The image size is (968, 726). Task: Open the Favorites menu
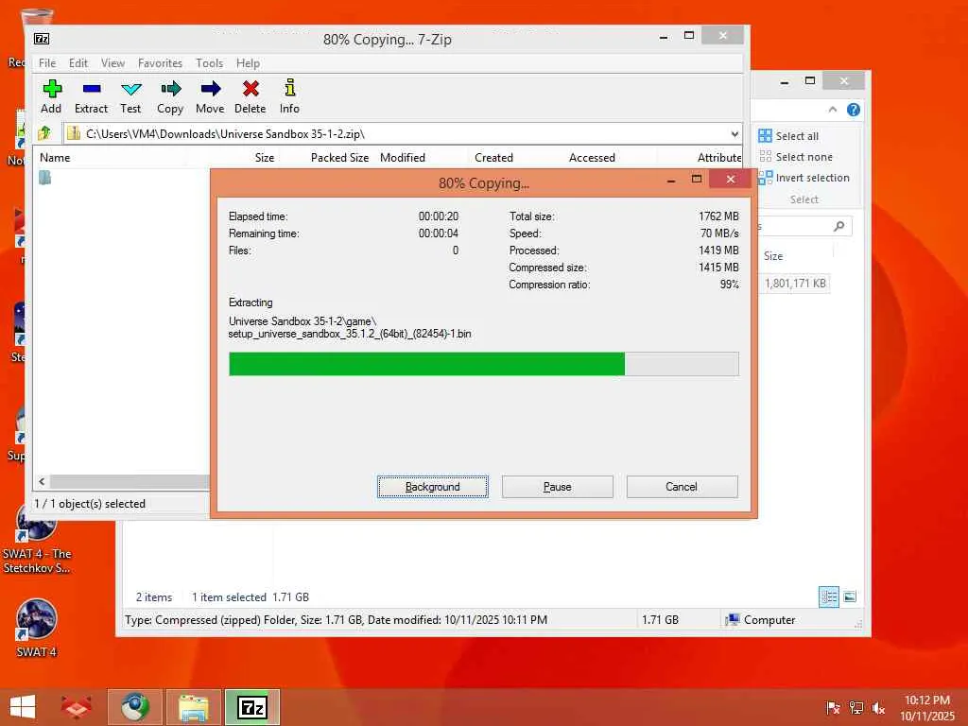click(160, 63)
